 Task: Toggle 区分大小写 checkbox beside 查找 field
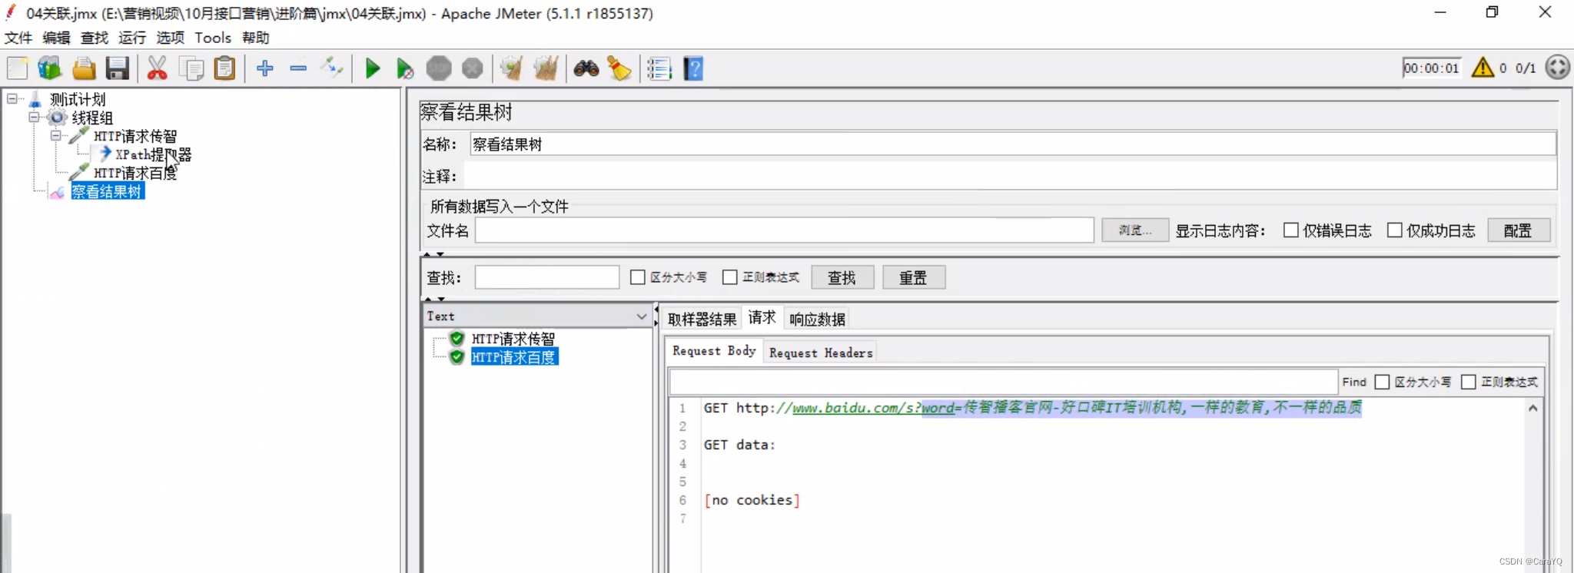pos(637,277)
